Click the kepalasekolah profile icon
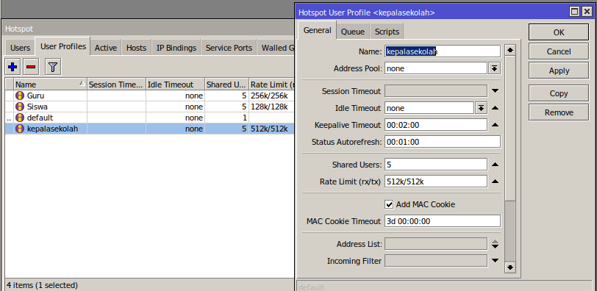This screenshot has width=597, height=291. (19, 129)
